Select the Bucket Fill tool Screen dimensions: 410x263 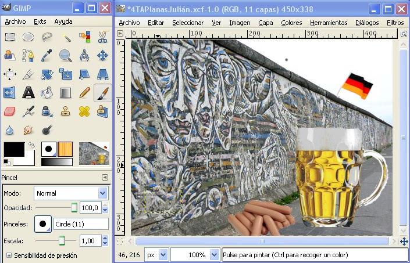[x=47, y=93]
